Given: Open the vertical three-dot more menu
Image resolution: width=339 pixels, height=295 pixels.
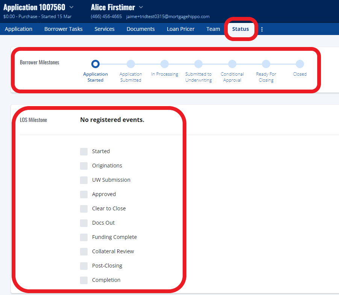Looking at the screenshot, I should click(262, 29).
